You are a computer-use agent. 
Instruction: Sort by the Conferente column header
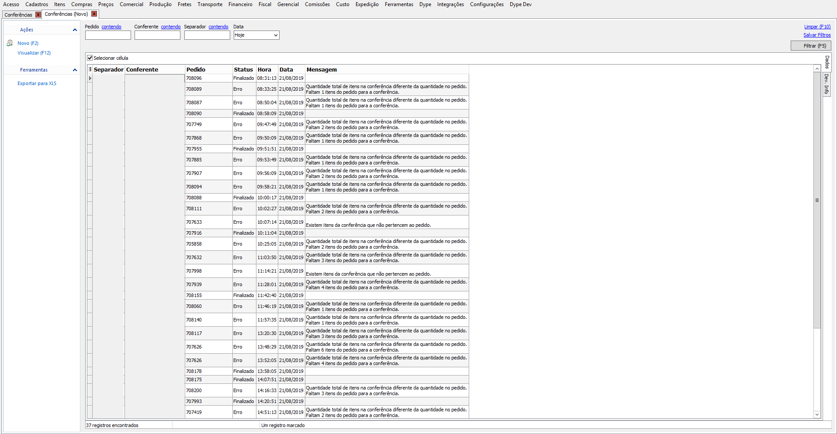155,70
